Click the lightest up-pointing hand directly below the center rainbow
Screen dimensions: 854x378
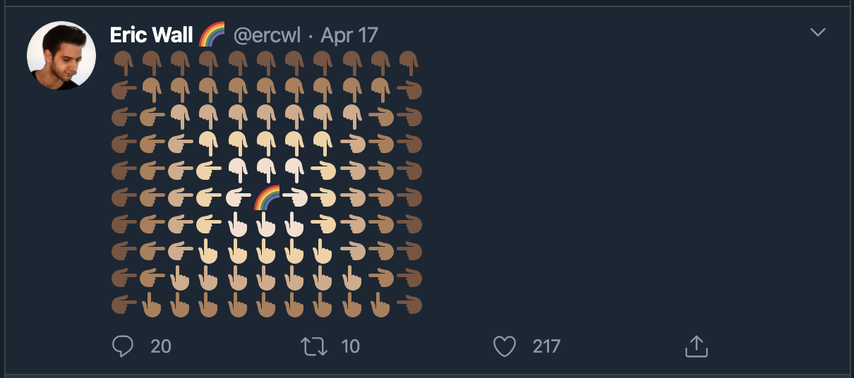pyautogui.click(x=266, y=226)
